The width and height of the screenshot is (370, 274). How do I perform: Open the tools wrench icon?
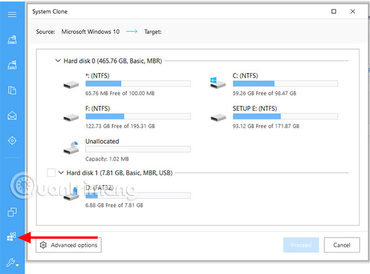[x=10, y=262]
